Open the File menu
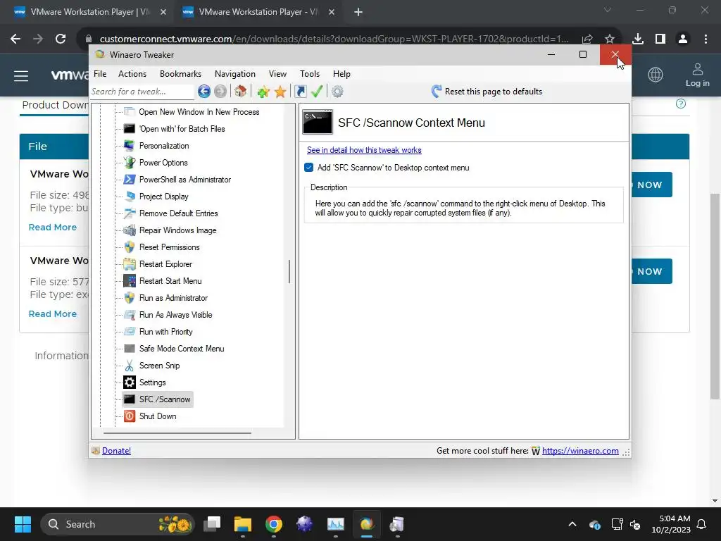The image size is (721, 541). click(x=100, y=73)
